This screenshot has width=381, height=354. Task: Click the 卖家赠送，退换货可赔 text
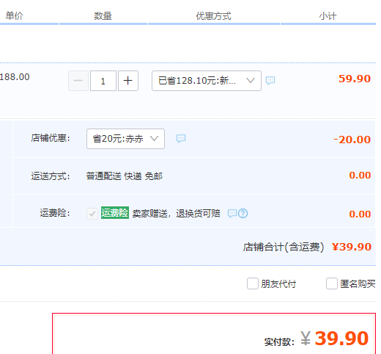pyautogui.click(x=176, y=214)
